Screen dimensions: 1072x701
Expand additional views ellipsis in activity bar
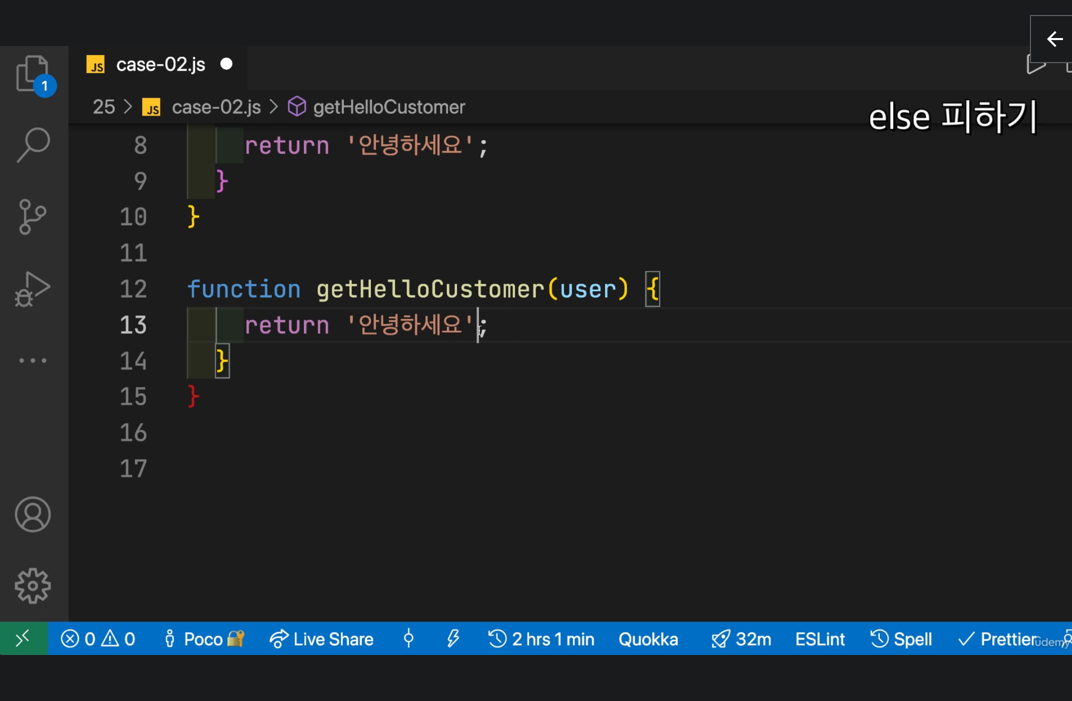[x=33, y=361]
